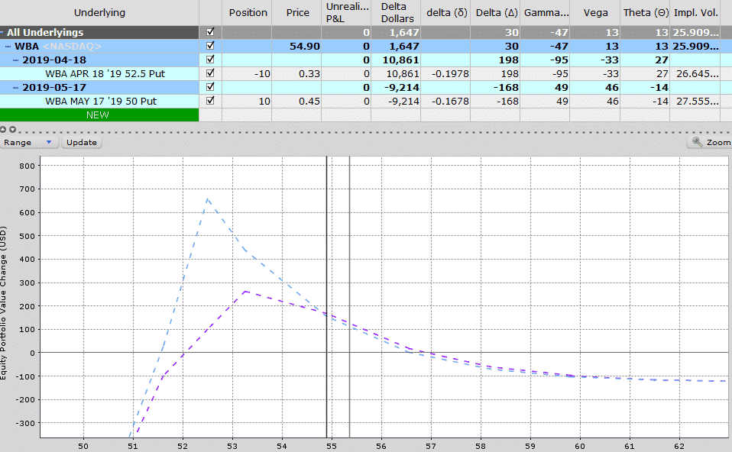Toggle the 2019-05-17 expiry checkbox
Screen dimensions: 732x452
point(210,87)
